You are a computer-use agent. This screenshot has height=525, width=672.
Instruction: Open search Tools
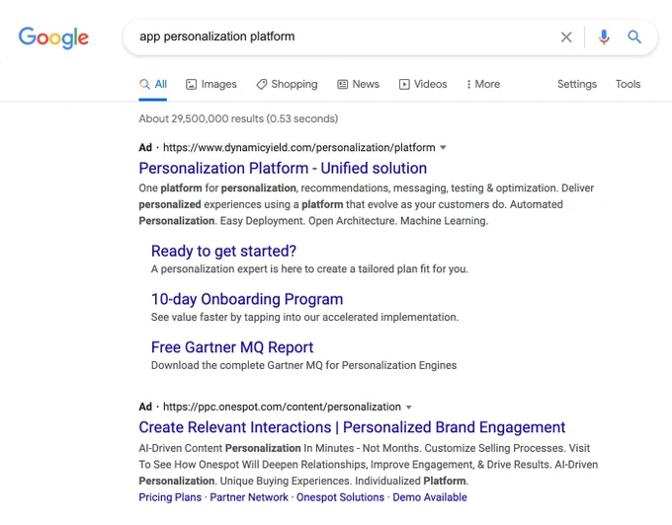[x=628, y=84]
